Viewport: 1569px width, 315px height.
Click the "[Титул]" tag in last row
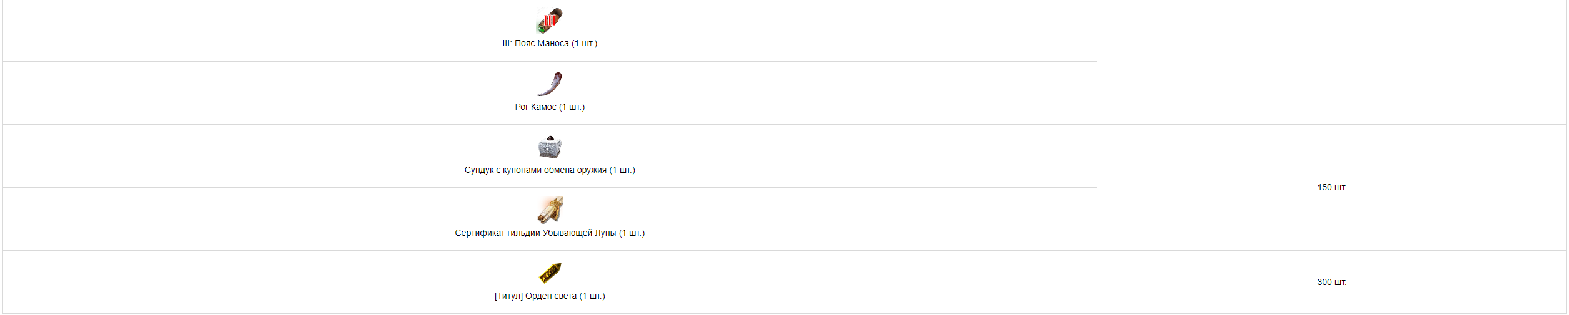[508, 296]
